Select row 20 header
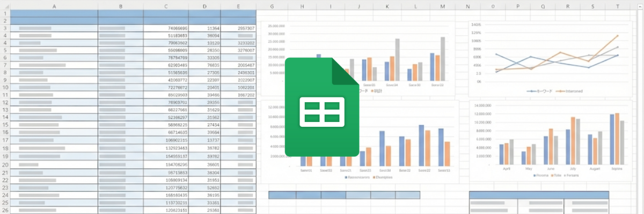 coord(5,165)
